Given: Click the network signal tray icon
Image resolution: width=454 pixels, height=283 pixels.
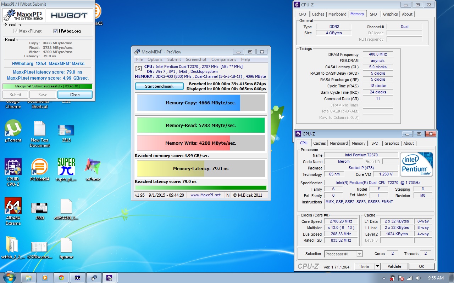Looking at the screenshot, I should (410, 278).
